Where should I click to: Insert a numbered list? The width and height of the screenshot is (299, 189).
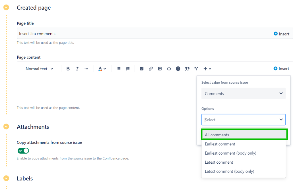(x=128, y=69)
